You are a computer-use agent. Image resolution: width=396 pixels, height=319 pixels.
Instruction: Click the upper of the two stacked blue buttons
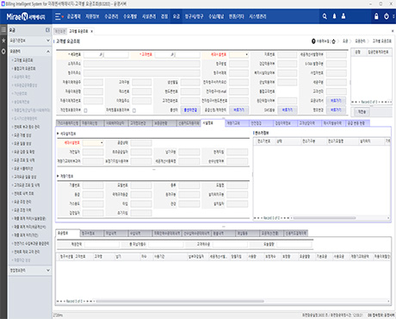pos(336,101)
